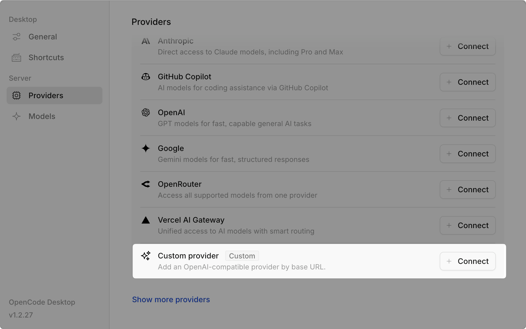526x329 pixels.
Task: Connect GitHub Copilot
Action: click(467, 82)
